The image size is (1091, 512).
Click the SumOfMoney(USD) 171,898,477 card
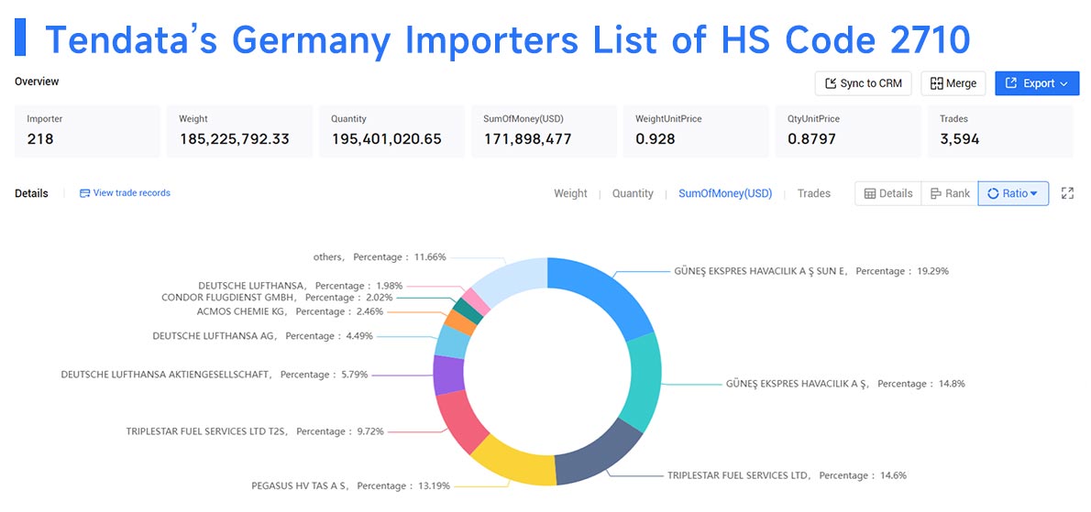click(x=544, y=131)
